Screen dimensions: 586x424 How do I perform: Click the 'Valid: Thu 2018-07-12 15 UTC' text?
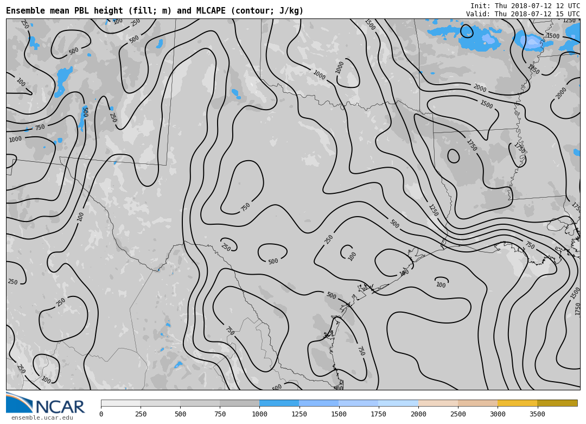point(523,14)
